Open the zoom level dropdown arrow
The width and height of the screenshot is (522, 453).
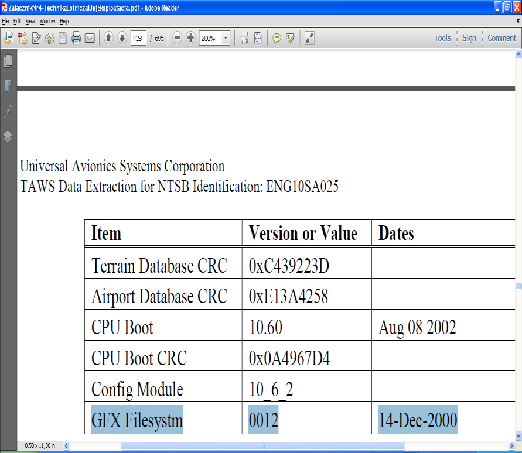coord(226,38)
